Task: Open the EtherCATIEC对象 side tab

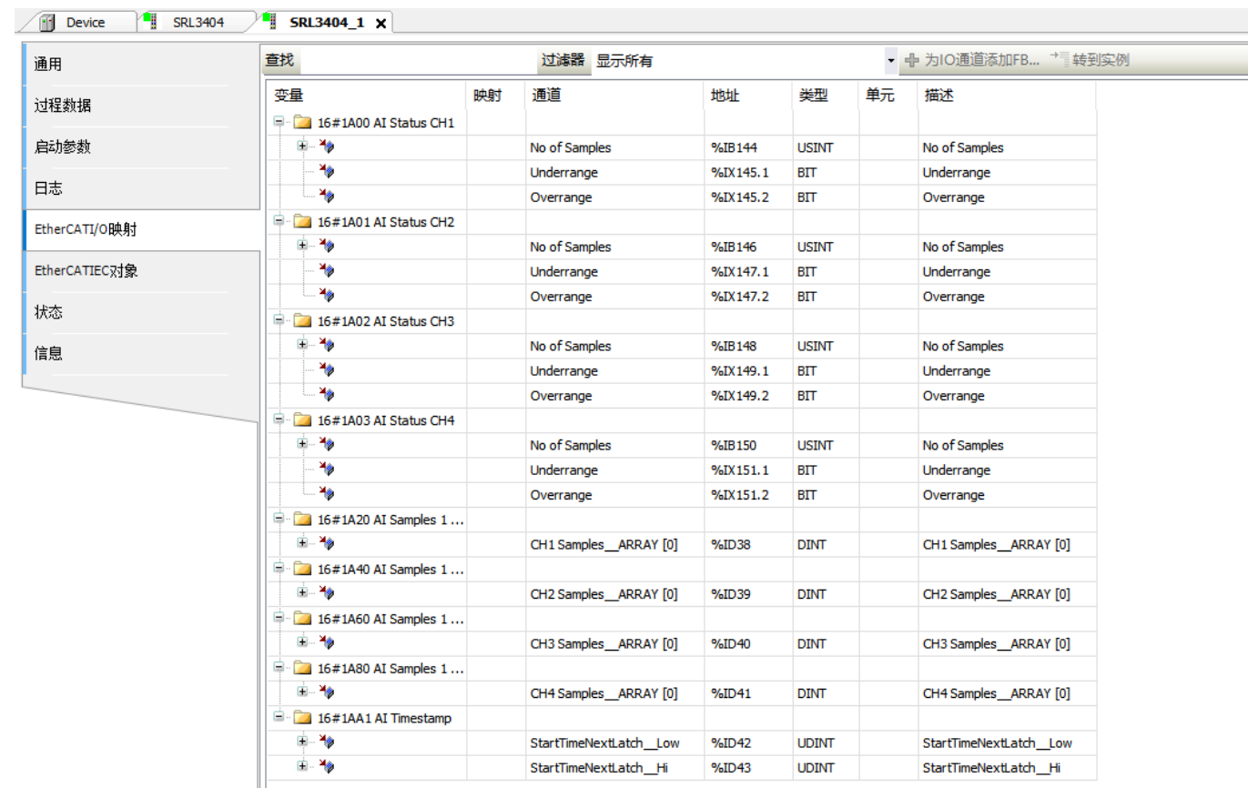Action: coord(86,271)
